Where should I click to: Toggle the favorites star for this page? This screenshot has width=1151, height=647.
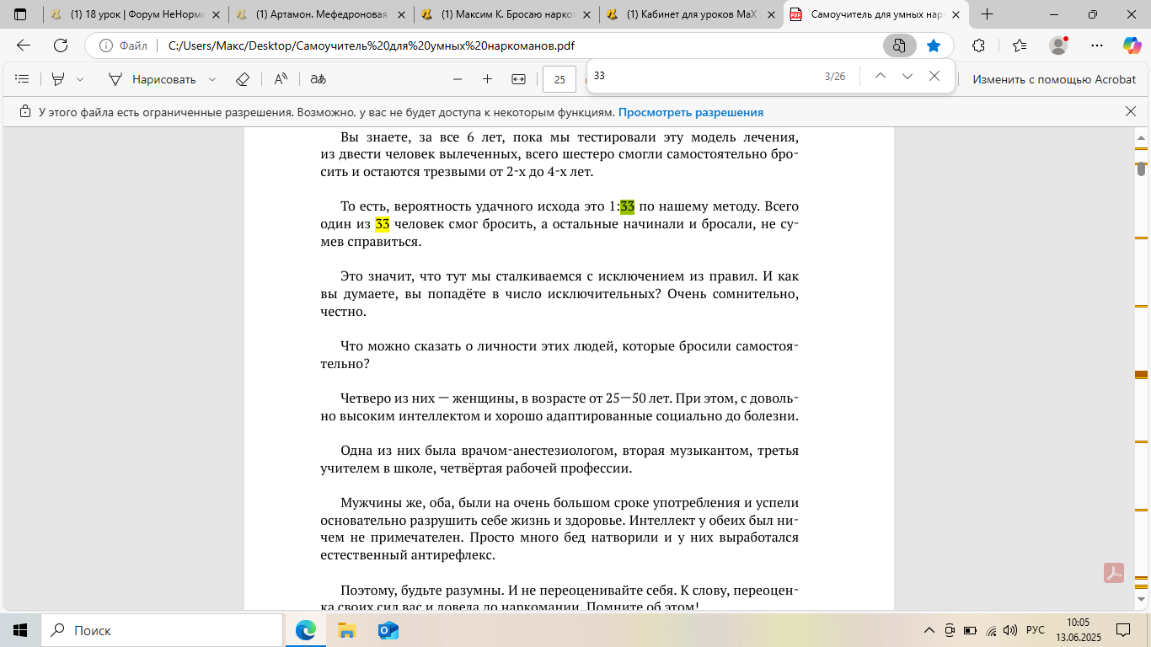click(934, 45)
